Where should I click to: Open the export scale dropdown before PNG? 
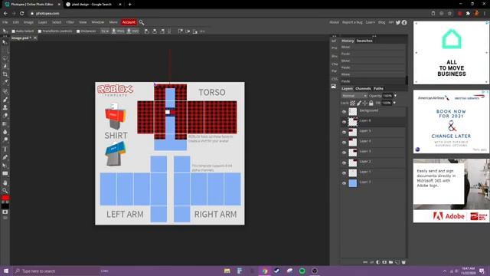pos(105,31)
